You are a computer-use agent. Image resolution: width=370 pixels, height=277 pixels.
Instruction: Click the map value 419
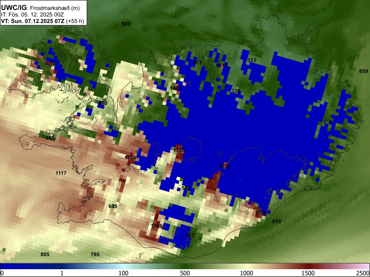pyautogui.click(x=103, y=103)
